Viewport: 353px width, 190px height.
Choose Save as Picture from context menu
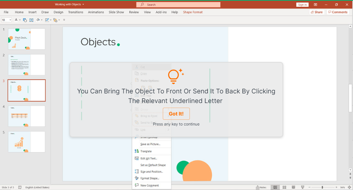(x=152, y=144)
